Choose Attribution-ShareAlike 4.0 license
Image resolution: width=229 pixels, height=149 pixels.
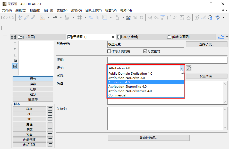[x=146, y=87]
